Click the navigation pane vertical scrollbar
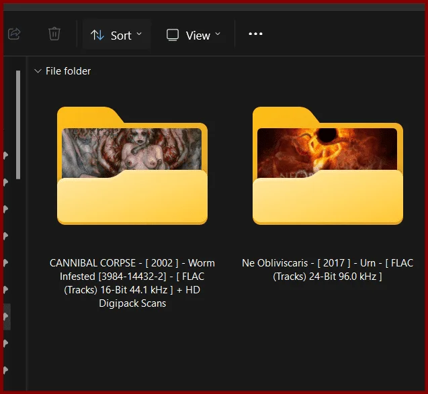This screenshot has width=428, height=394. 18,125
